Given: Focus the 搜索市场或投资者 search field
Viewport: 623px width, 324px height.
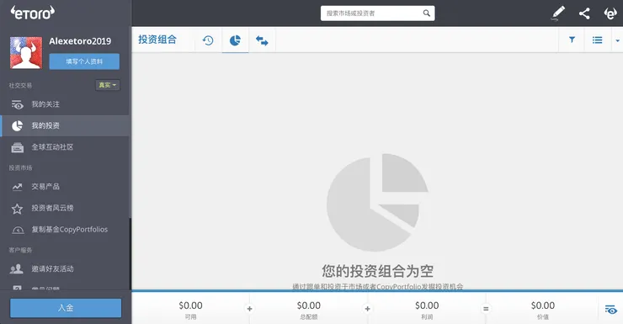Looking at the screenshot, I should click(x=377, y=13).
